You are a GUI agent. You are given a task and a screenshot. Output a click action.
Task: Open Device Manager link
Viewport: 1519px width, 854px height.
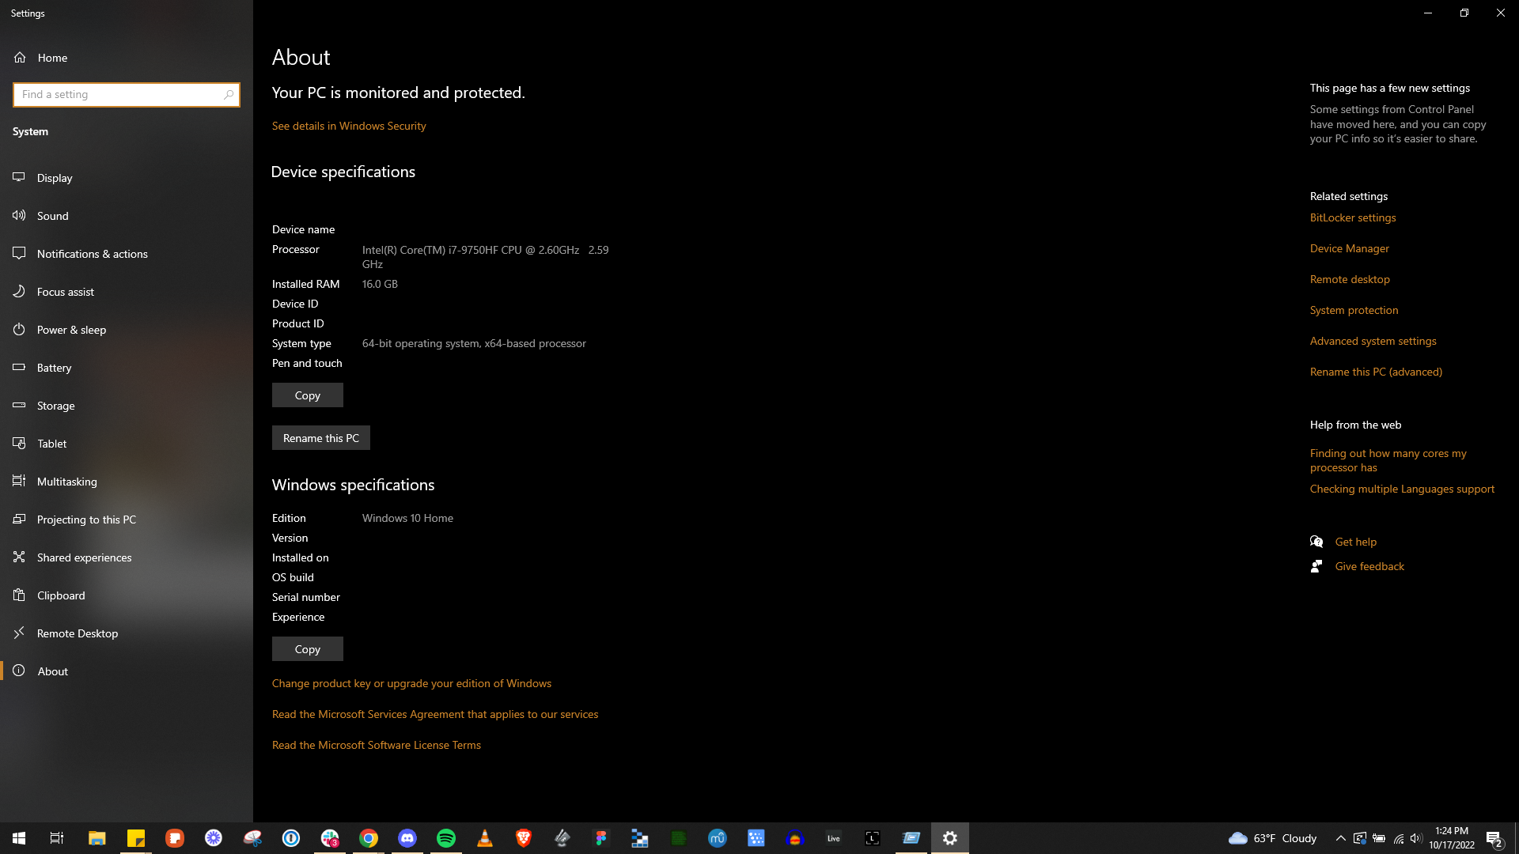(1350, 248)
